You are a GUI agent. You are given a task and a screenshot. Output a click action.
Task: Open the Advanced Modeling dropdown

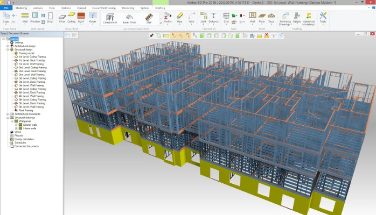point(309,19)
